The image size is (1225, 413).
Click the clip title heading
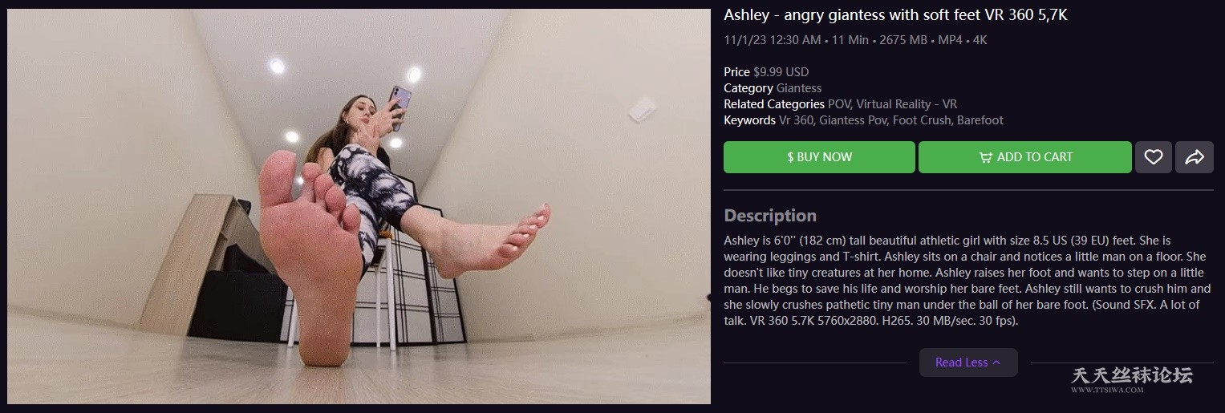point(895,15)
